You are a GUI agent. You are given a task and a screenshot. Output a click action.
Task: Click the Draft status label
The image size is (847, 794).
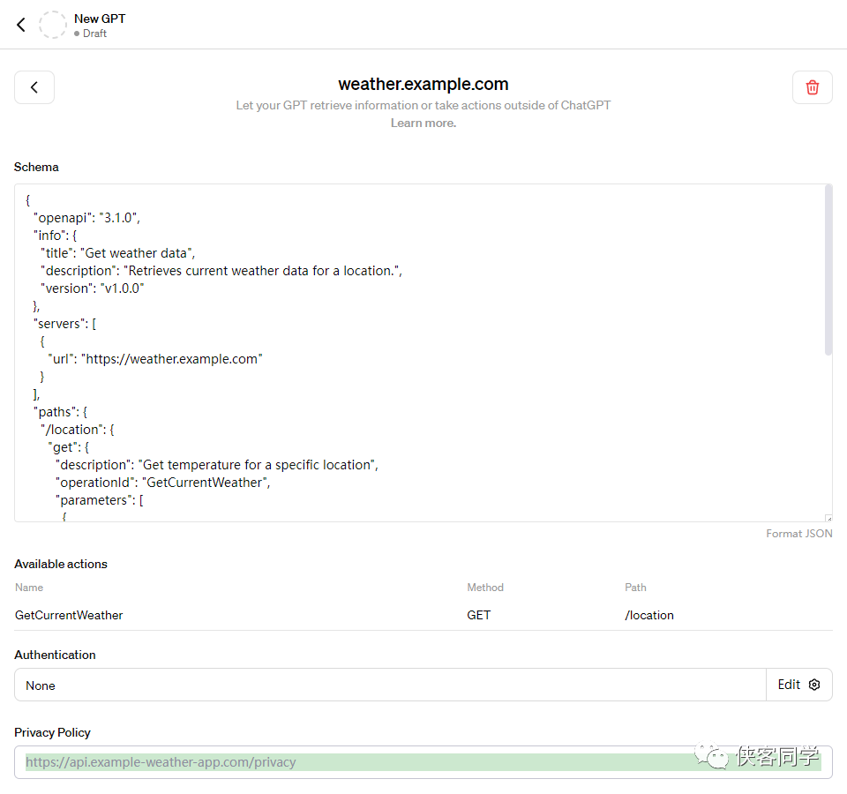(94, 34)
